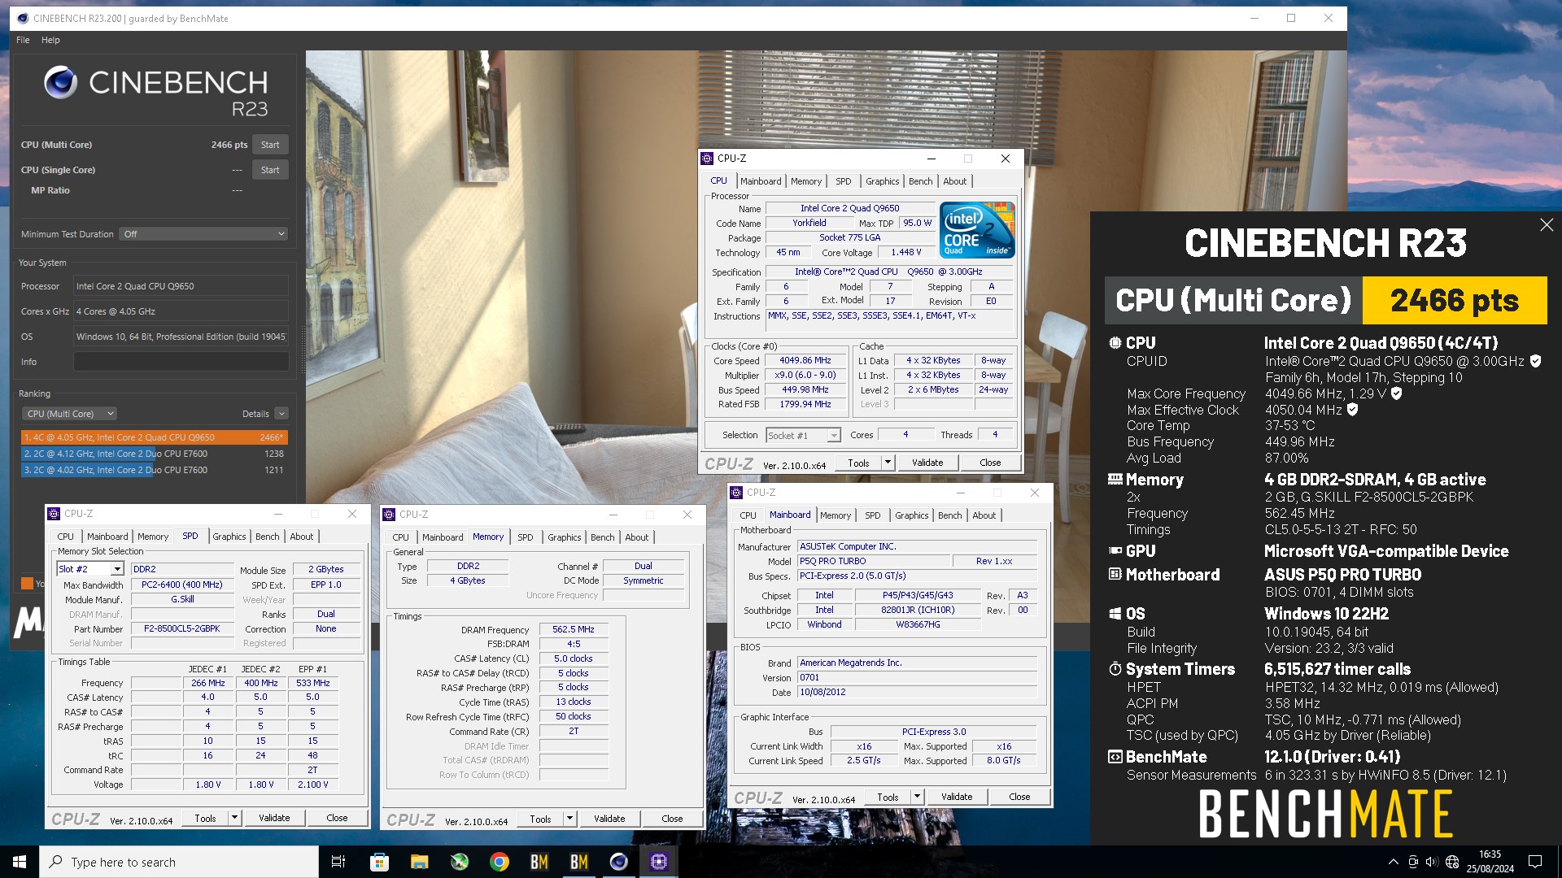
Task: Click the 2466 pts score badge
Action: pos(1455,301)
